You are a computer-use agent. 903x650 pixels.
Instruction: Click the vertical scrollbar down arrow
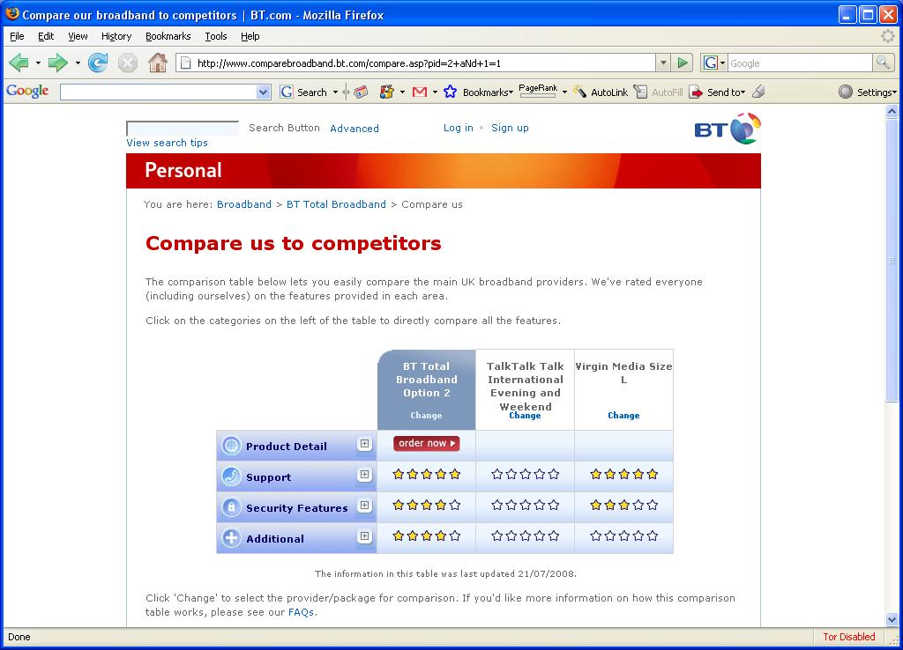click(892, 619)
